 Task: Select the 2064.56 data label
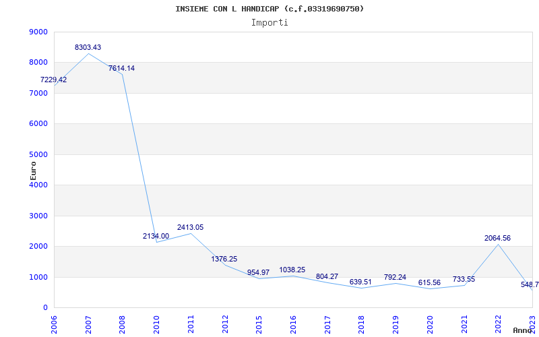coord(497,238)
